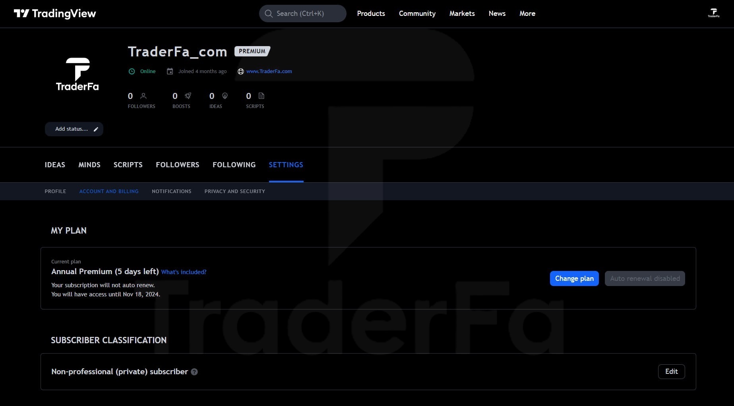This screenshot has height=406, width=734.
Task: Click Edit subscriber classification button
Action: (672, 371)
